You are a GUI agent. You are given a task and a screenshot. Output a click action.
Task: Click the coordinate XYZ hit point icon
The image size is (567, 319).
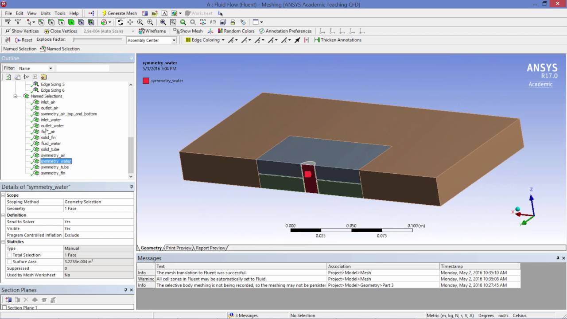[18, 22]
